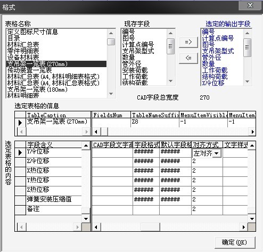Select 支吊架一览表(270mm) in table name list
Screen dimensions: 263x252
[56, 64]
